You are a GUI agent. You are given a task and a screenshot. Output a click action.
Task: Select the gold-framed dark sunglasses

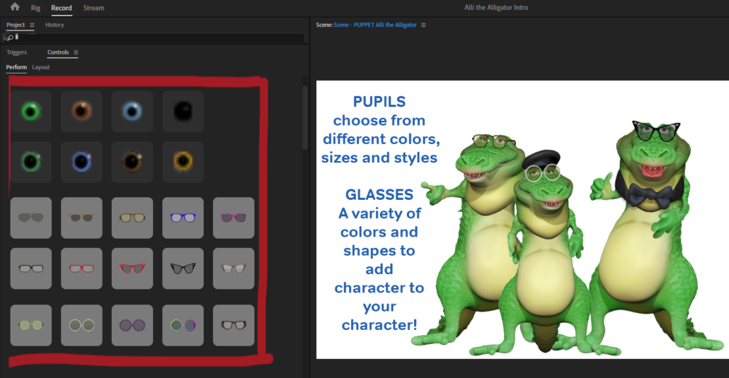pyautogui.click(x=81, y=218)
